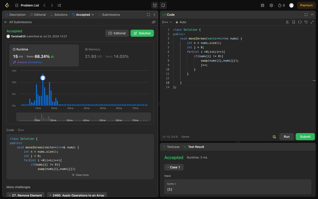Click the swap(nums[i],nums[j]) editor line
This screenshot has height=199, width=318.
220,60
